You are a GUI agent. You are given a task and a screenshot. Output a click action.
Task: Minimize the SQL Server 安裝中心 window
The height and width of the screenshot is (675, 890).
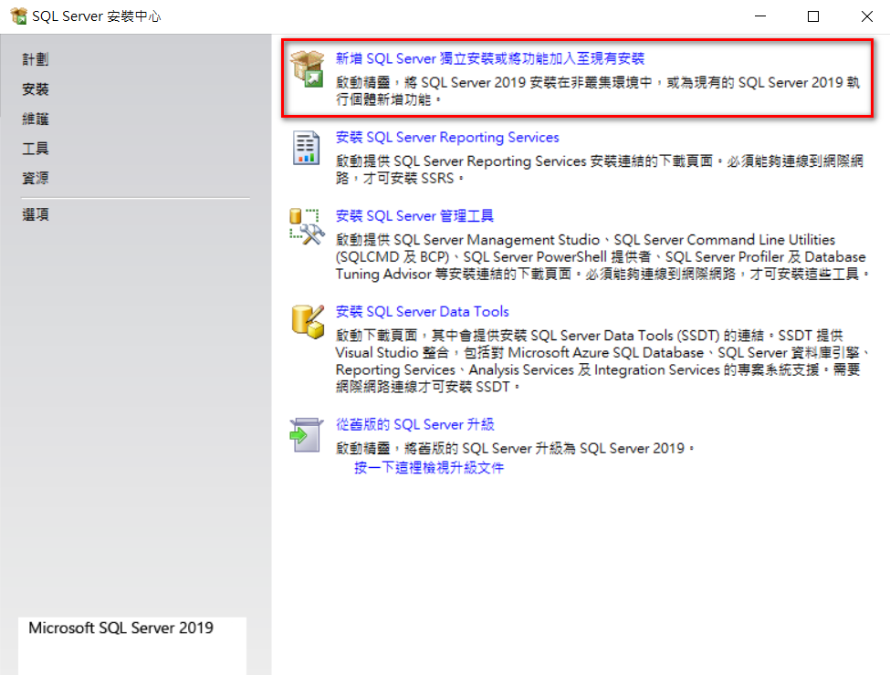coord(760,16)
